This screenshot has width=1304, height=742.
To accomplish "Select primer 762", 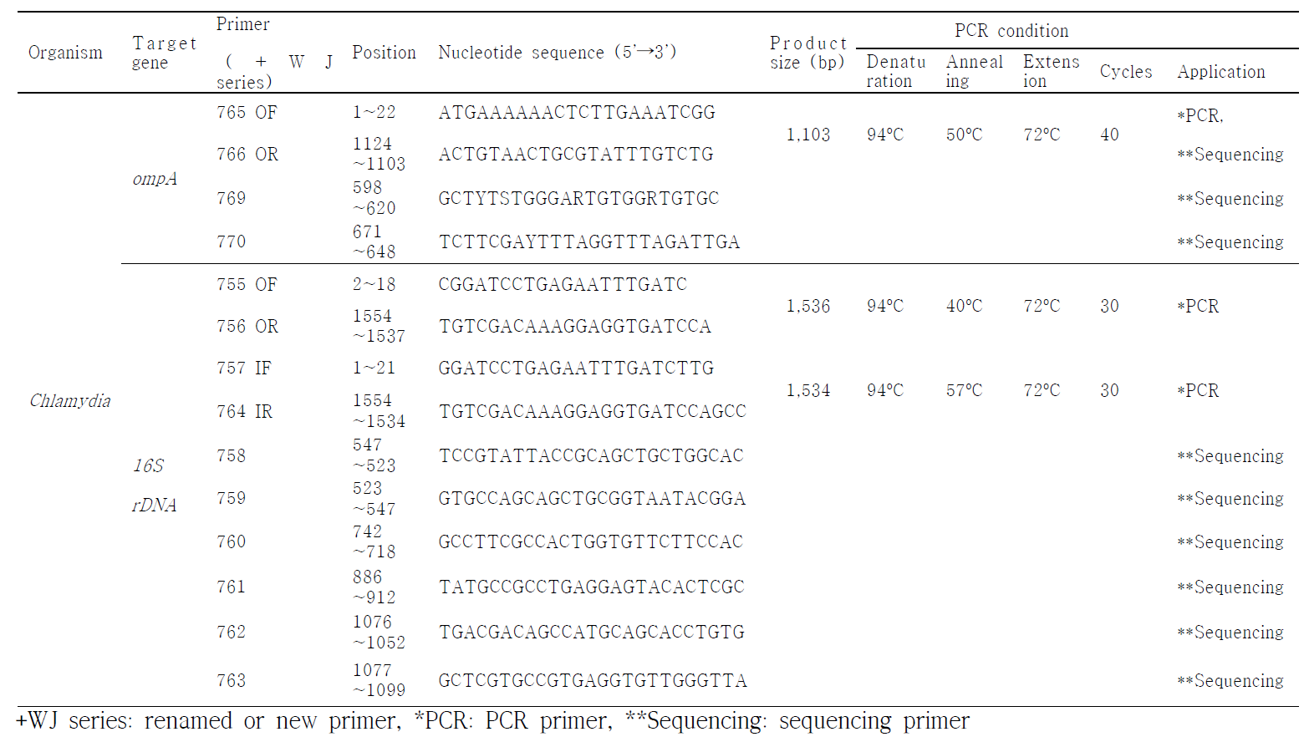I will (231, 633).
